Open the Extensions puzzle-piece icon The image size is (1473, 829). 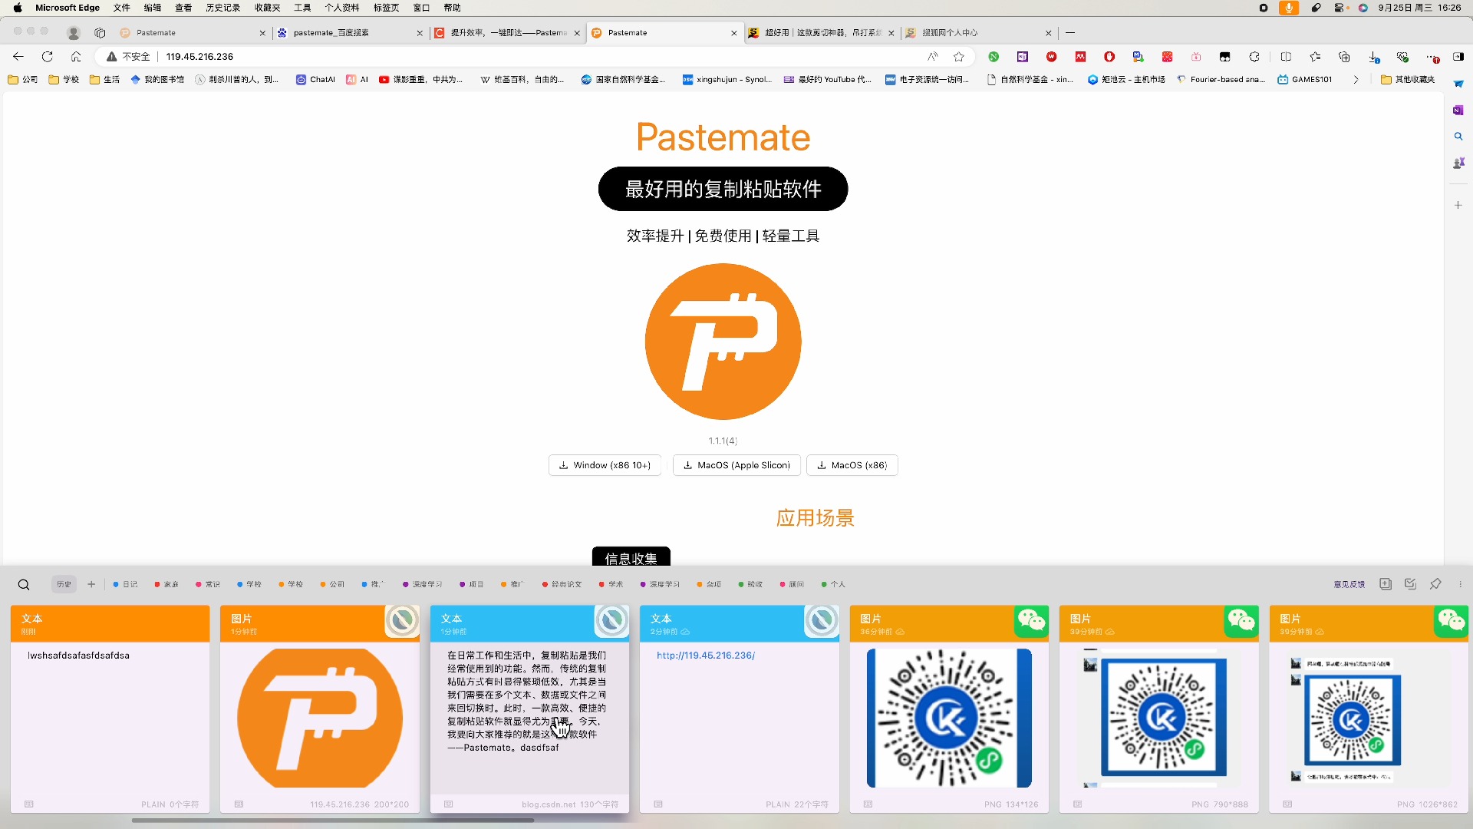pyautogui.click(x=1254, y=56)
